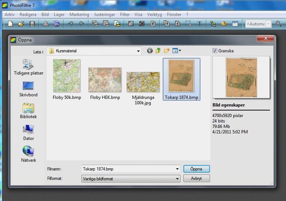Click the Scanner import icon
The image size is (286, 201).
[x=56, y=24]
